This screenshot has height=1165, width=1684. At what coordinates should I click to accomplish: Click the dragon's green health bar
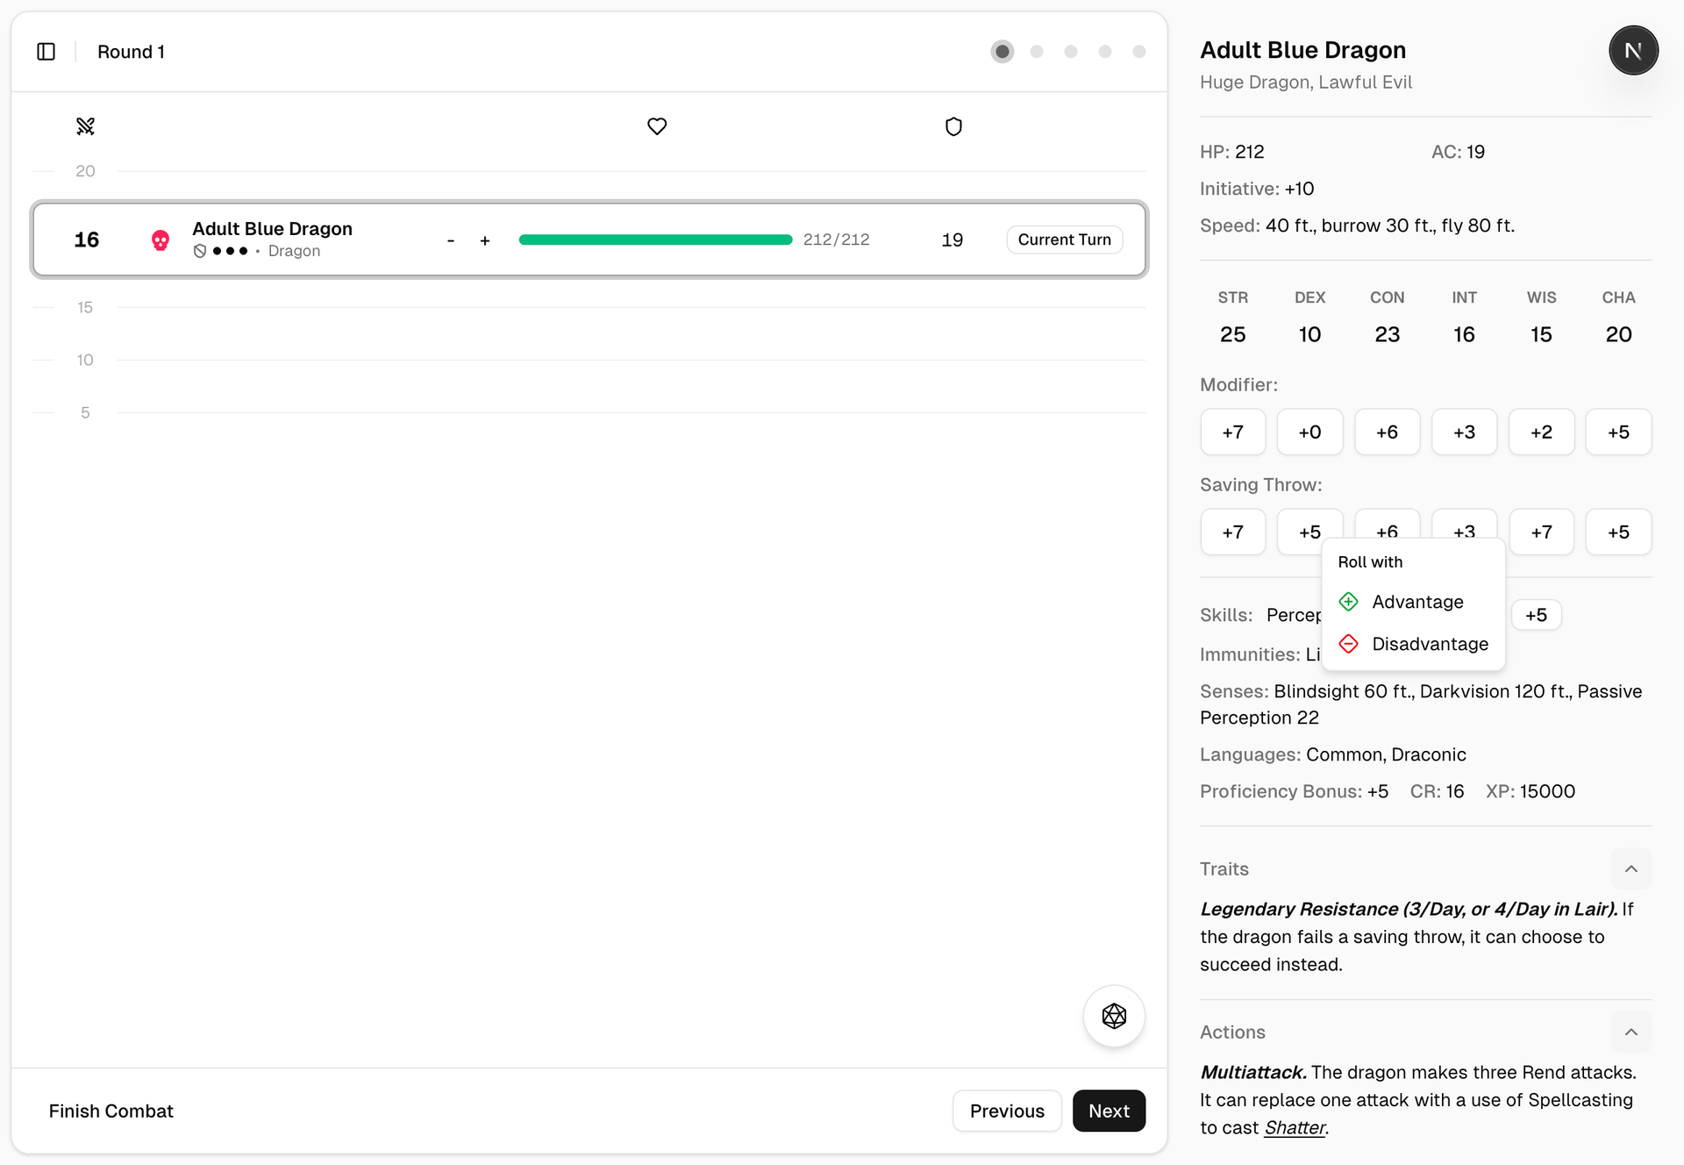click(x=655, y=239)
